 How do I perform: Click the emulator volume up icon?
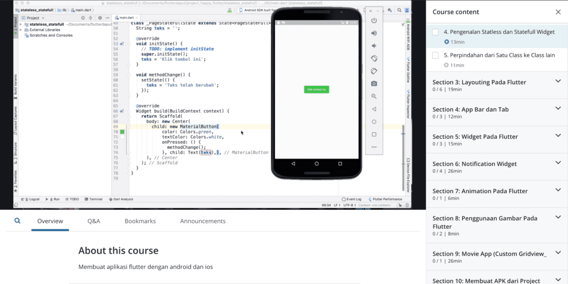tap(374, 33)
